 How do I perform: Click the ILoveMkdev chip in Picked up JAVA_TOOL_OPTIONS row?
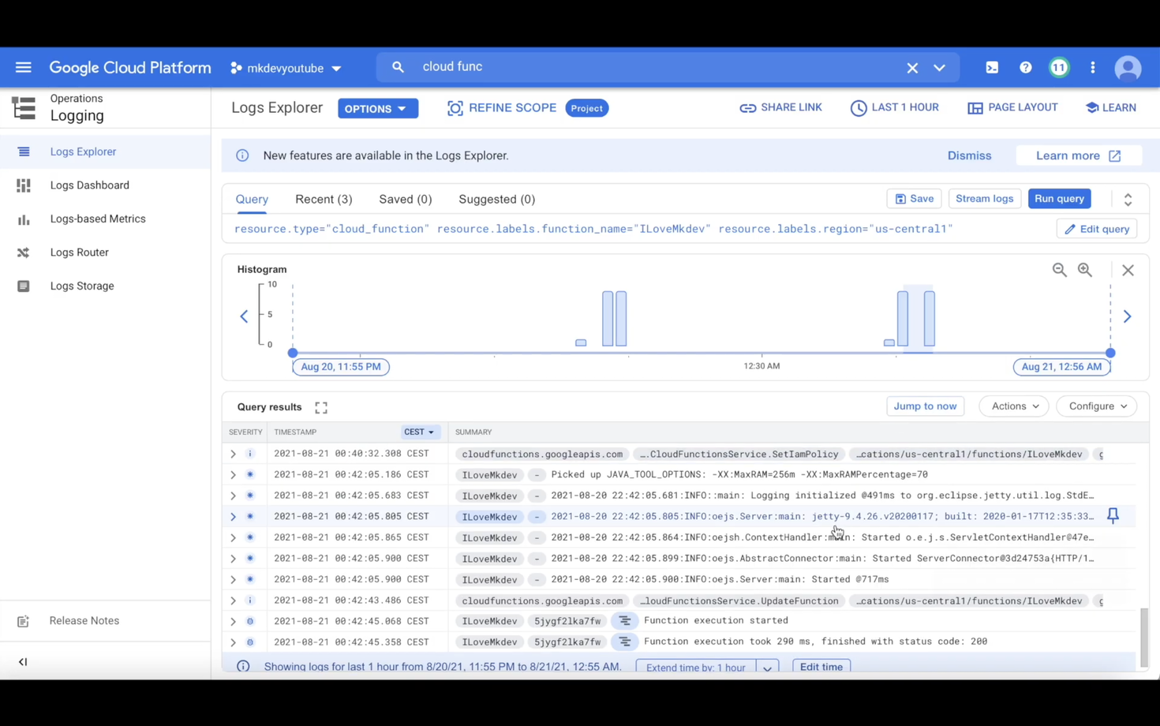pyautogui.click(x=489, y=475)
